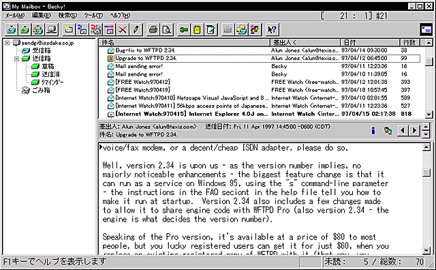Collapse the sendgi@issdake.co.jp account node

coord(7,43)
